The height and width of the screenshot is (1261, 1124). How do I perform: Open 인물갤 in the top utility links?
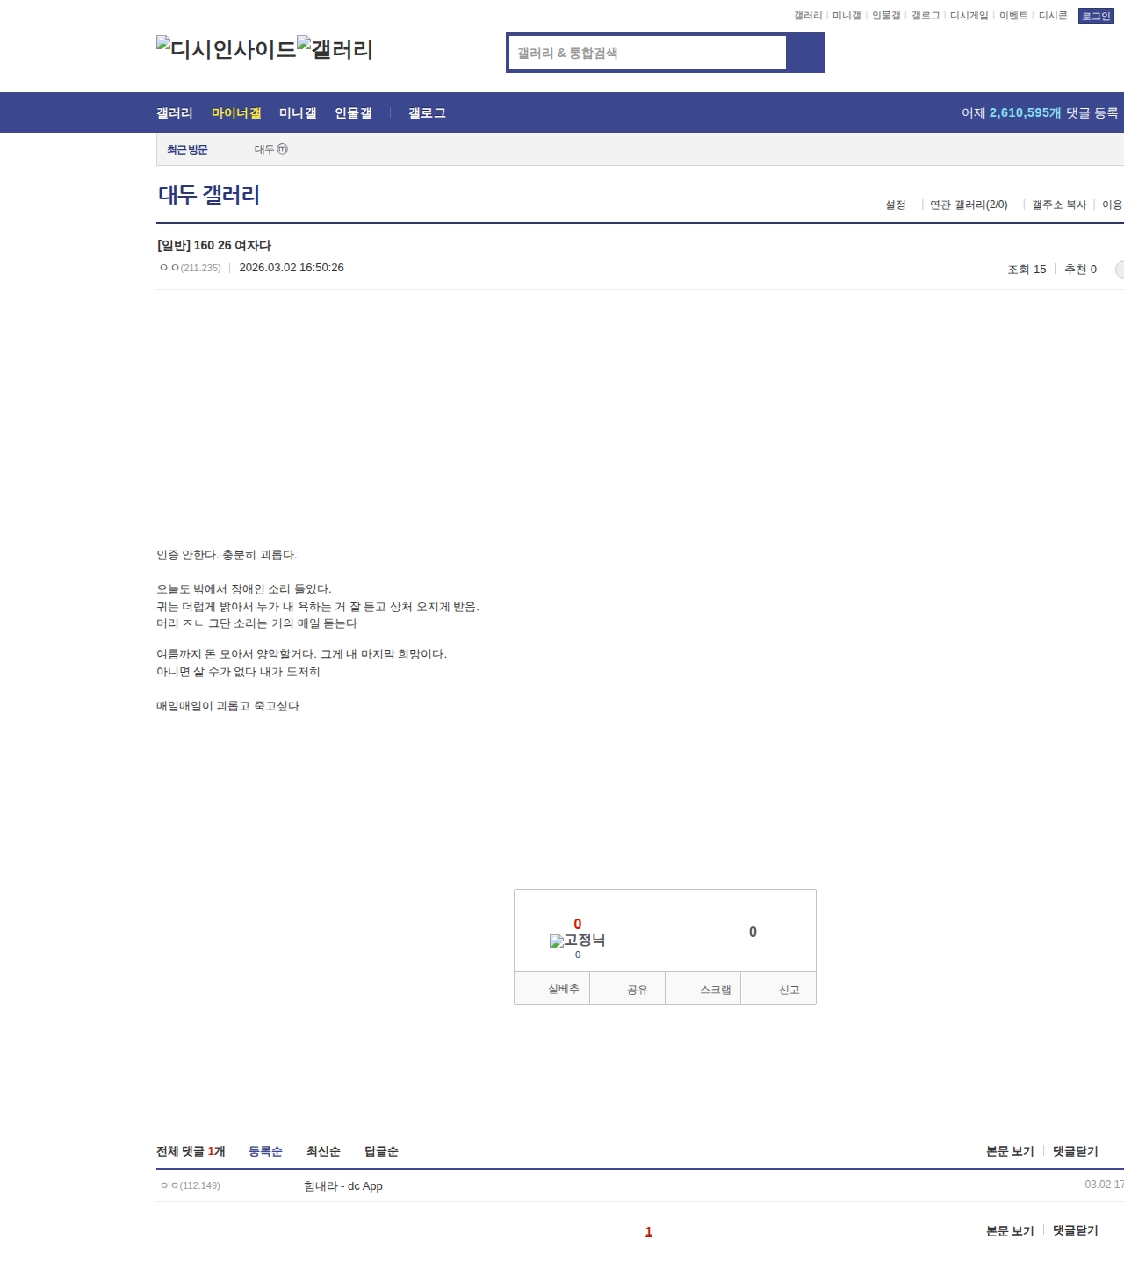click(x=886, y=16)
